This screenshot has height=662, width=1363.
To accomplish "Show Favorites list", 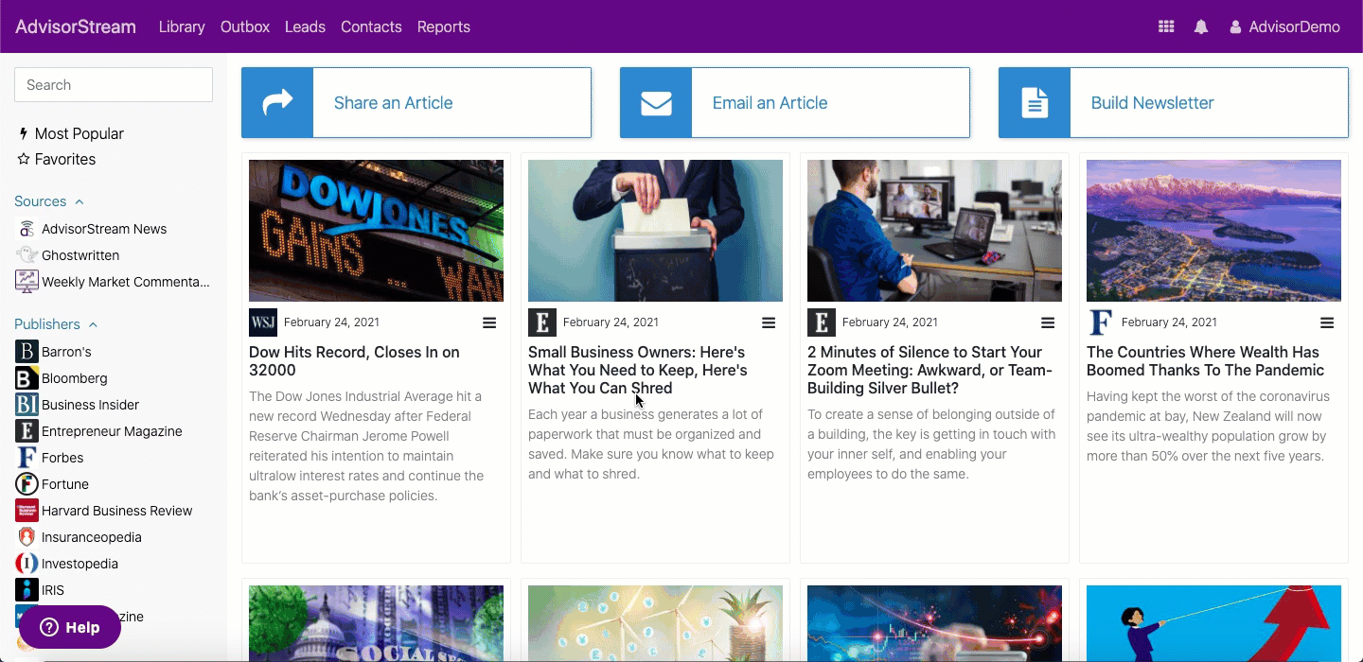I will (x=57, y=160).
